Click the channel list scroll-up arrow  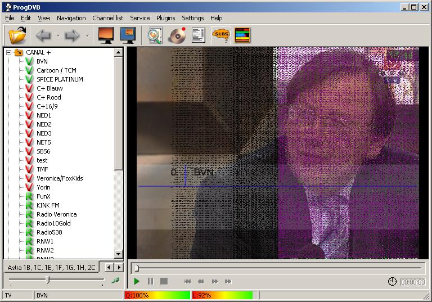coord(119,52)
